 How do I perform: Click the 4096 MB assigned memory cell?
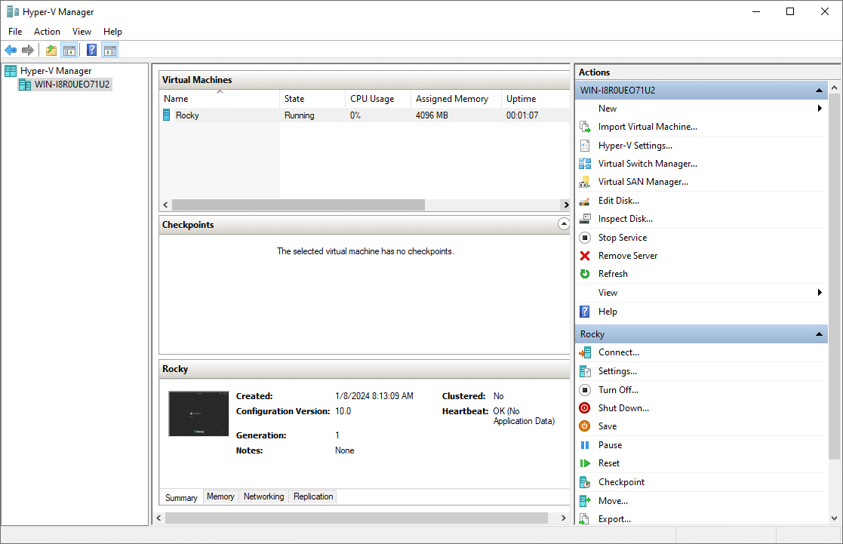pos(432,115)
